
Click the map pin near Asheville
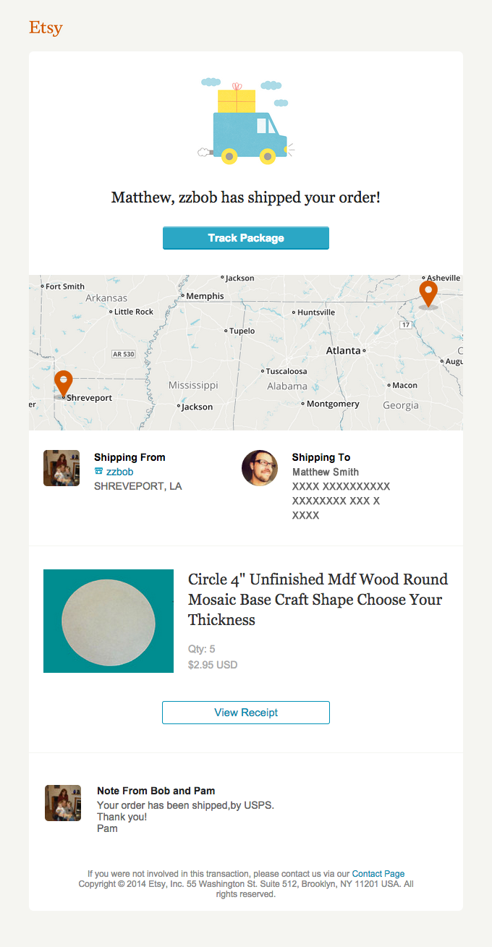tap(428, 293)
